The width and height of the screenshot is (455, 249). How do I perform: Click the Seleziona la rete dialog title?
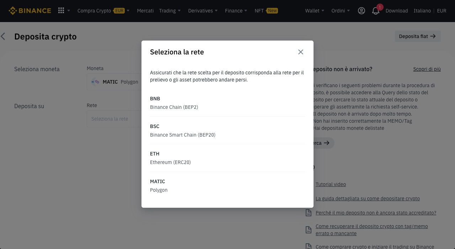(177, 52)
